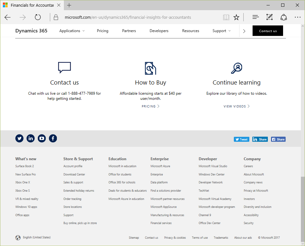Open Accessibility footer link
This screenshot has height=246, width=305.
pyautogui.click(x=251, y=215)
